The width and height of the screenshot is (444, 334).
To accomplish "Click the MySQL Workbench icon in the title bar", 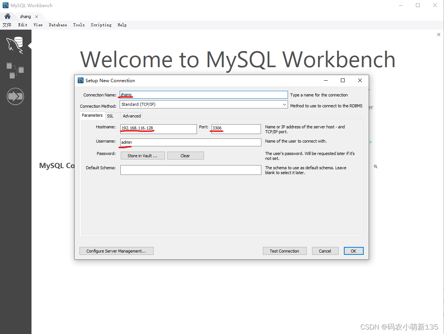I will pyautogui.click(x=5, y=5).
